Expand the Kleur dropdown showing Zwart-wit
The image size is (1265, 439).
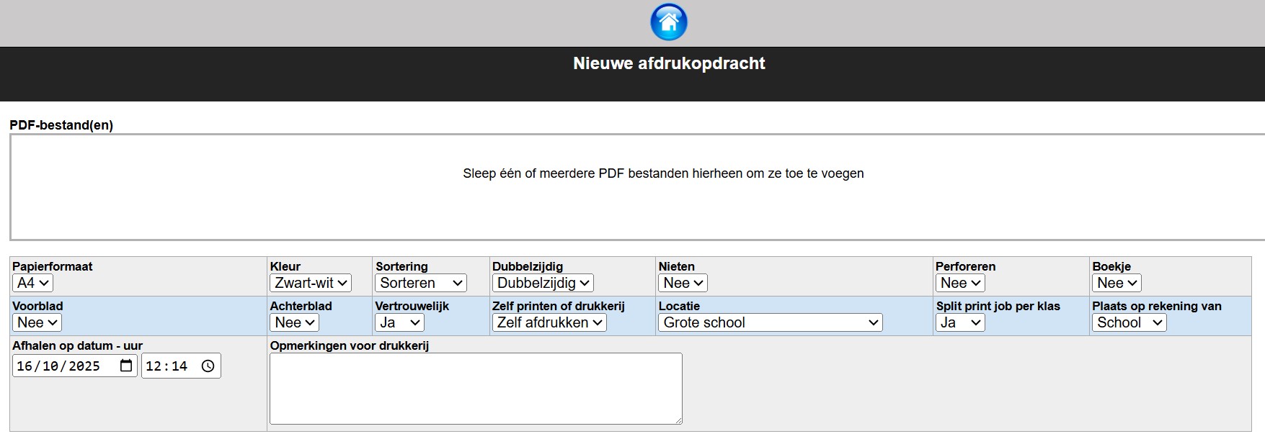(x=311, y=283)
